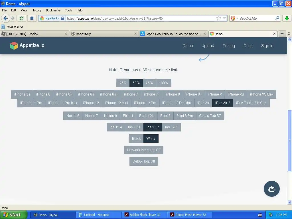292x219 pixels.
Task: Click the keyboard icon in system tray
Action: [x=260, y=215]
